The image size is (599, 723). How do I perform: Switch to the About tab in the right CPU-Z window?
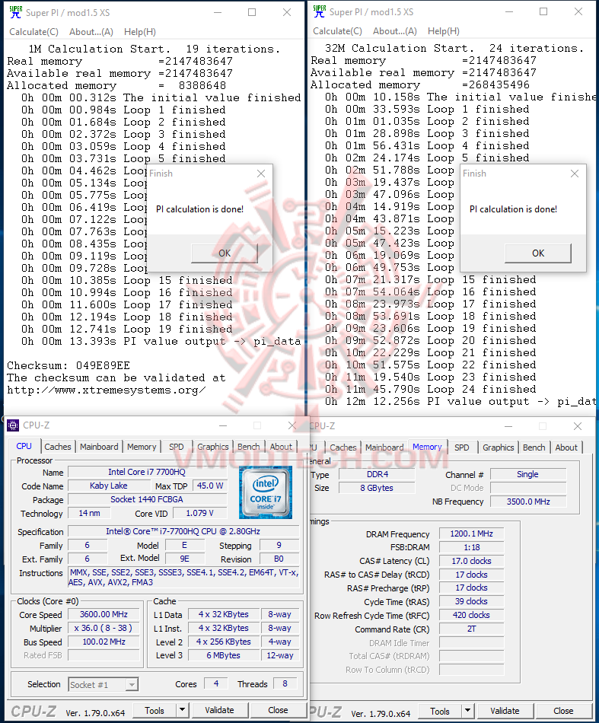click(566, 447)
